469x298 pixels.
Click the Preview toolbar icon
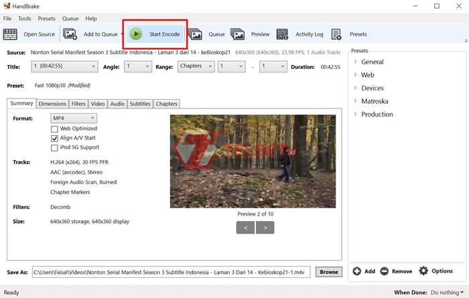pyautogui.click(x=238, y=34)
